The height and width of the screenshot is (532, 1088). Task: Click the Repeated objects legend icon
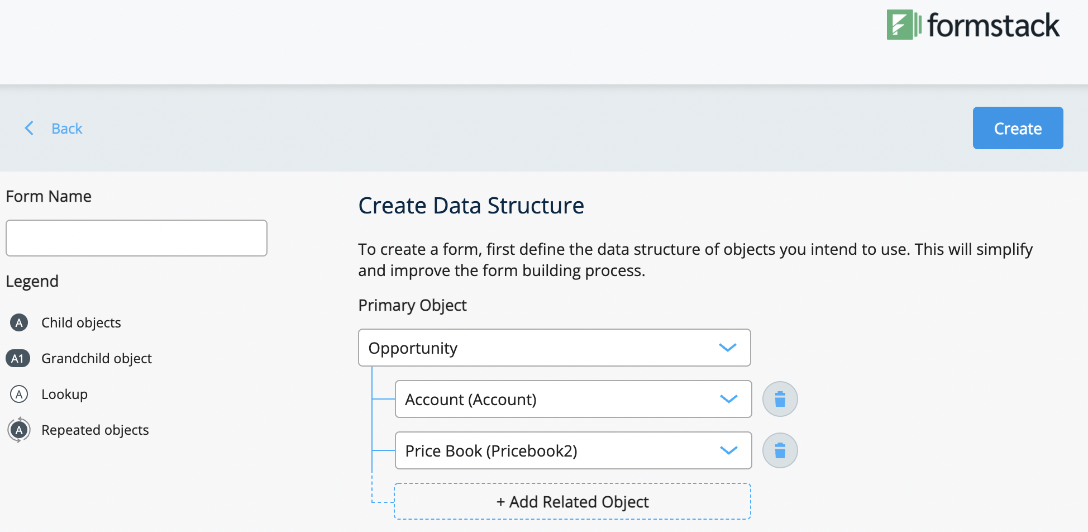18,430
